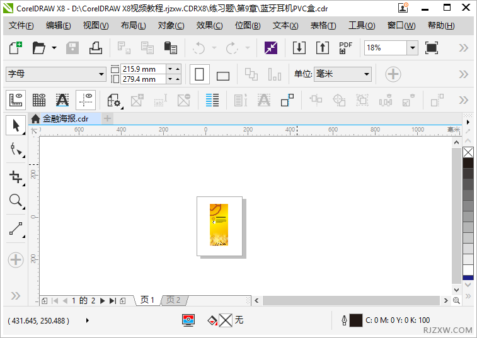Pick the black swatch in palette
The width and height of the screenshot is (477, 338).
coord(468,163)
